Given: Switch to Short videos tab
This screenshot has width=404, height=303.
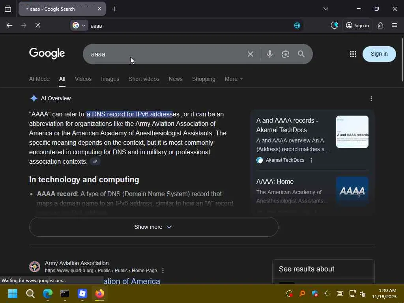Looking at the screenshot, I should click(144, 79).
